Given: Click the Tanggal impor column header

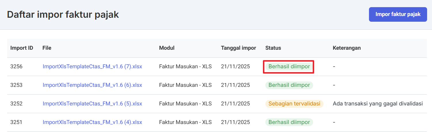Looking at the screenshot, I should pyautogui.click(x=238, y=48).
